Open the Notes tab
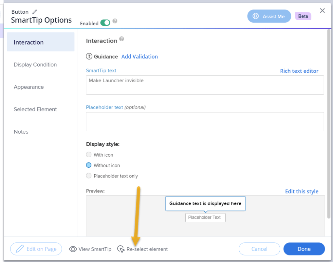The width and height of the screenshot is (333, 262). (21, 132)
